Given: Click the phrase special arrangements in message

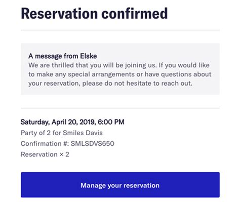Looking at the screenshot, I should click(102, 74).
